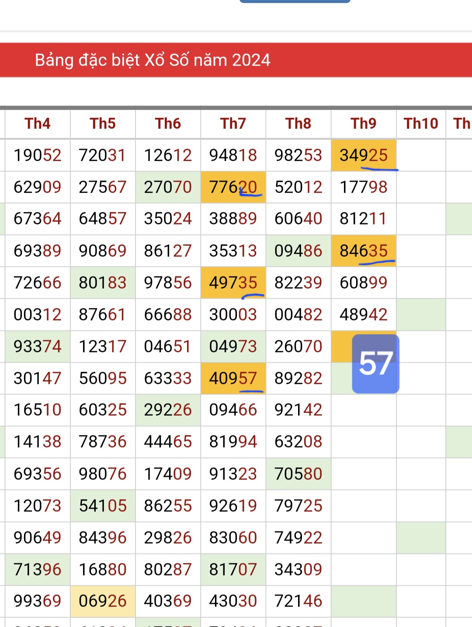Click the cell with number 48942
This screenshot has height=627, width=472.
(363, 314)
